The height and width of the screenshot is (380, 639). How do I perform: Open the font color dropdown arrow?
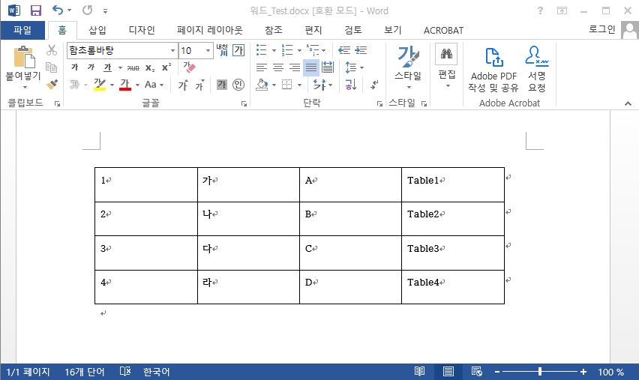[137, 85]
